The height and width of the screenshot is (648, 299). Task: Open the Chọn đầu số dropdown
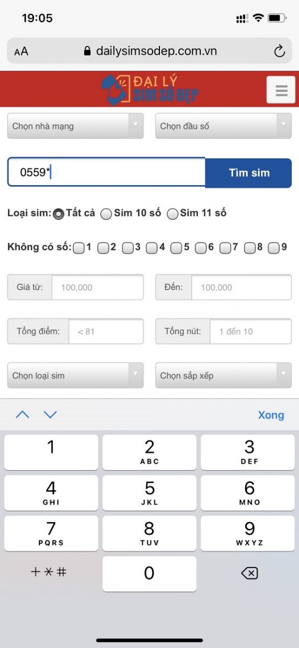[x=224, y=126]
